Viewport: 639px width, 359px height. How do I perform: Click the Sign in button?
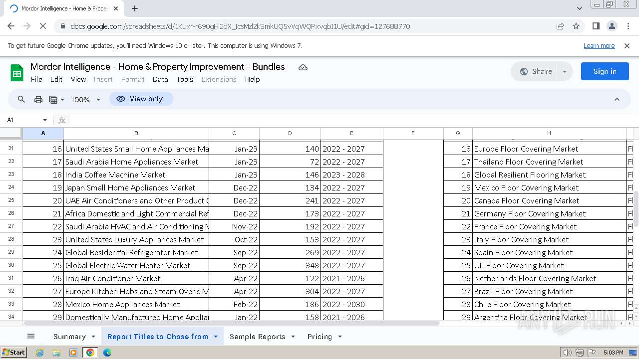[605, 71]
